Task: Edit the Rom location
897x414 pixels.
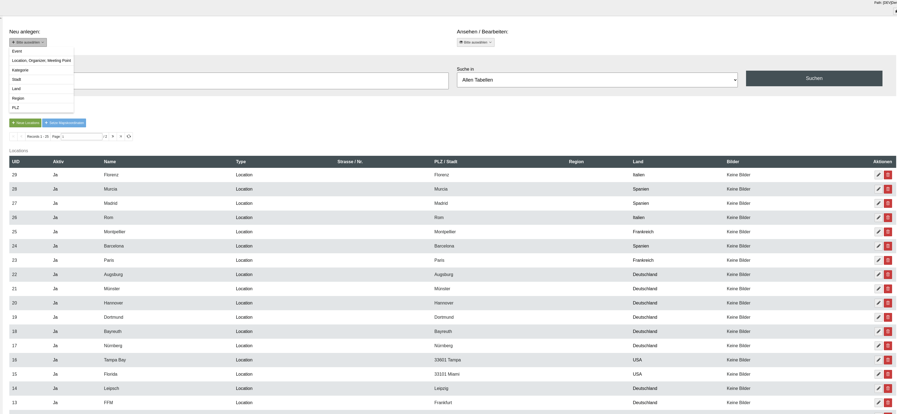Action: (x=879, y=218)
